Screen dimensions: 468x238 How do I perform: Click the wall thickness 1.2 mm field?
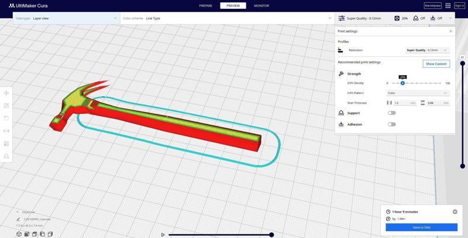(405, 103)
